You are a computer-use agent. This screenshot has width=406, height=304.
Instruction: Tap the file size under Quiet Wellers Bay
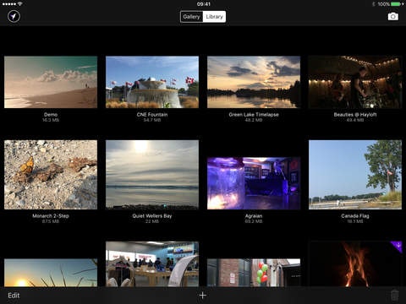(152, 221)
